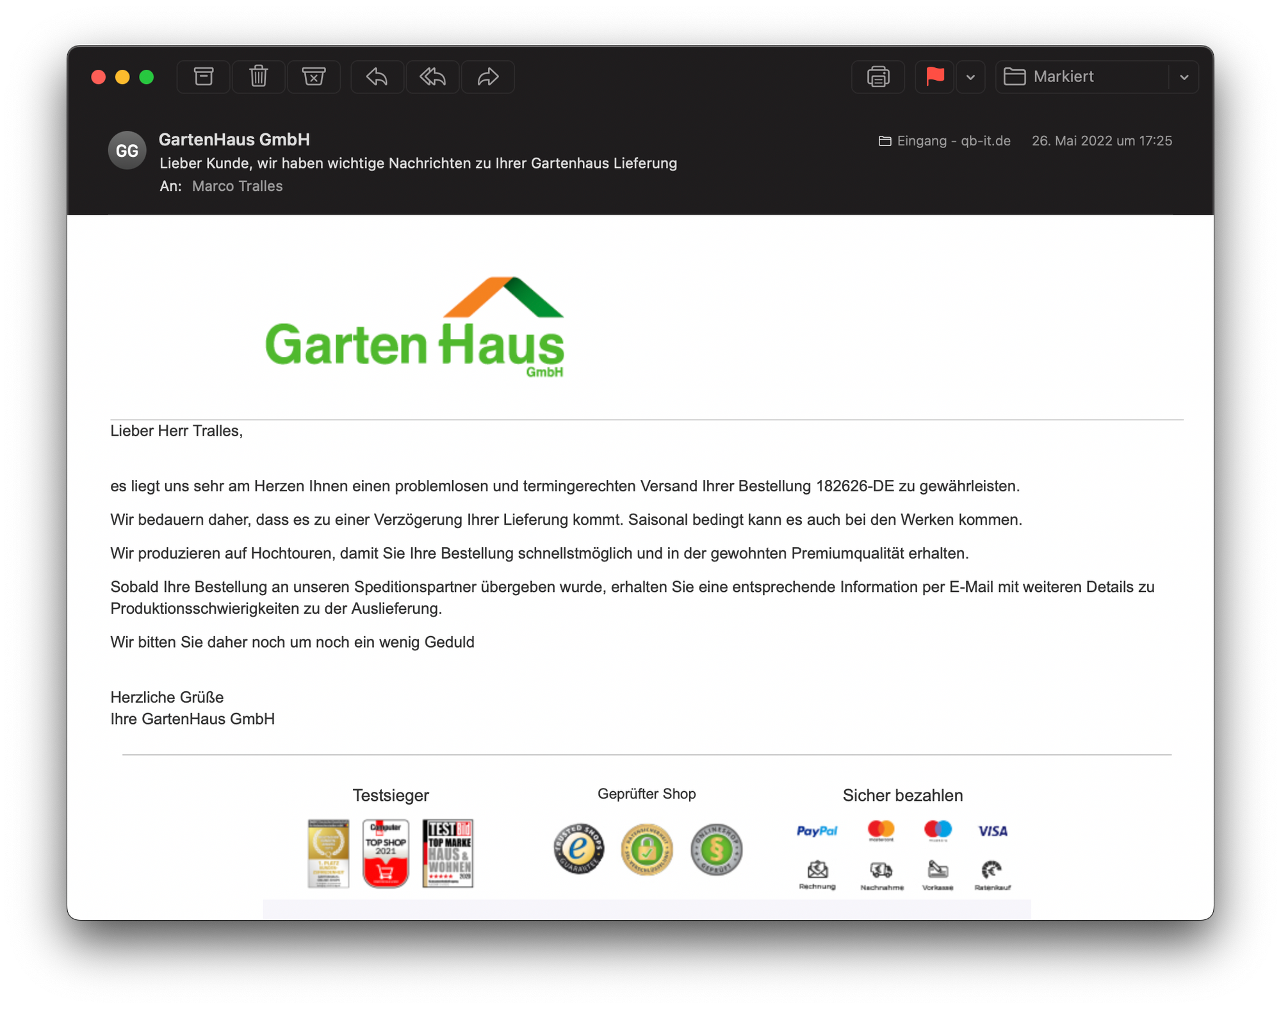
Task: Click the Maestro payment logo
Action: click(x=938, y=830)
